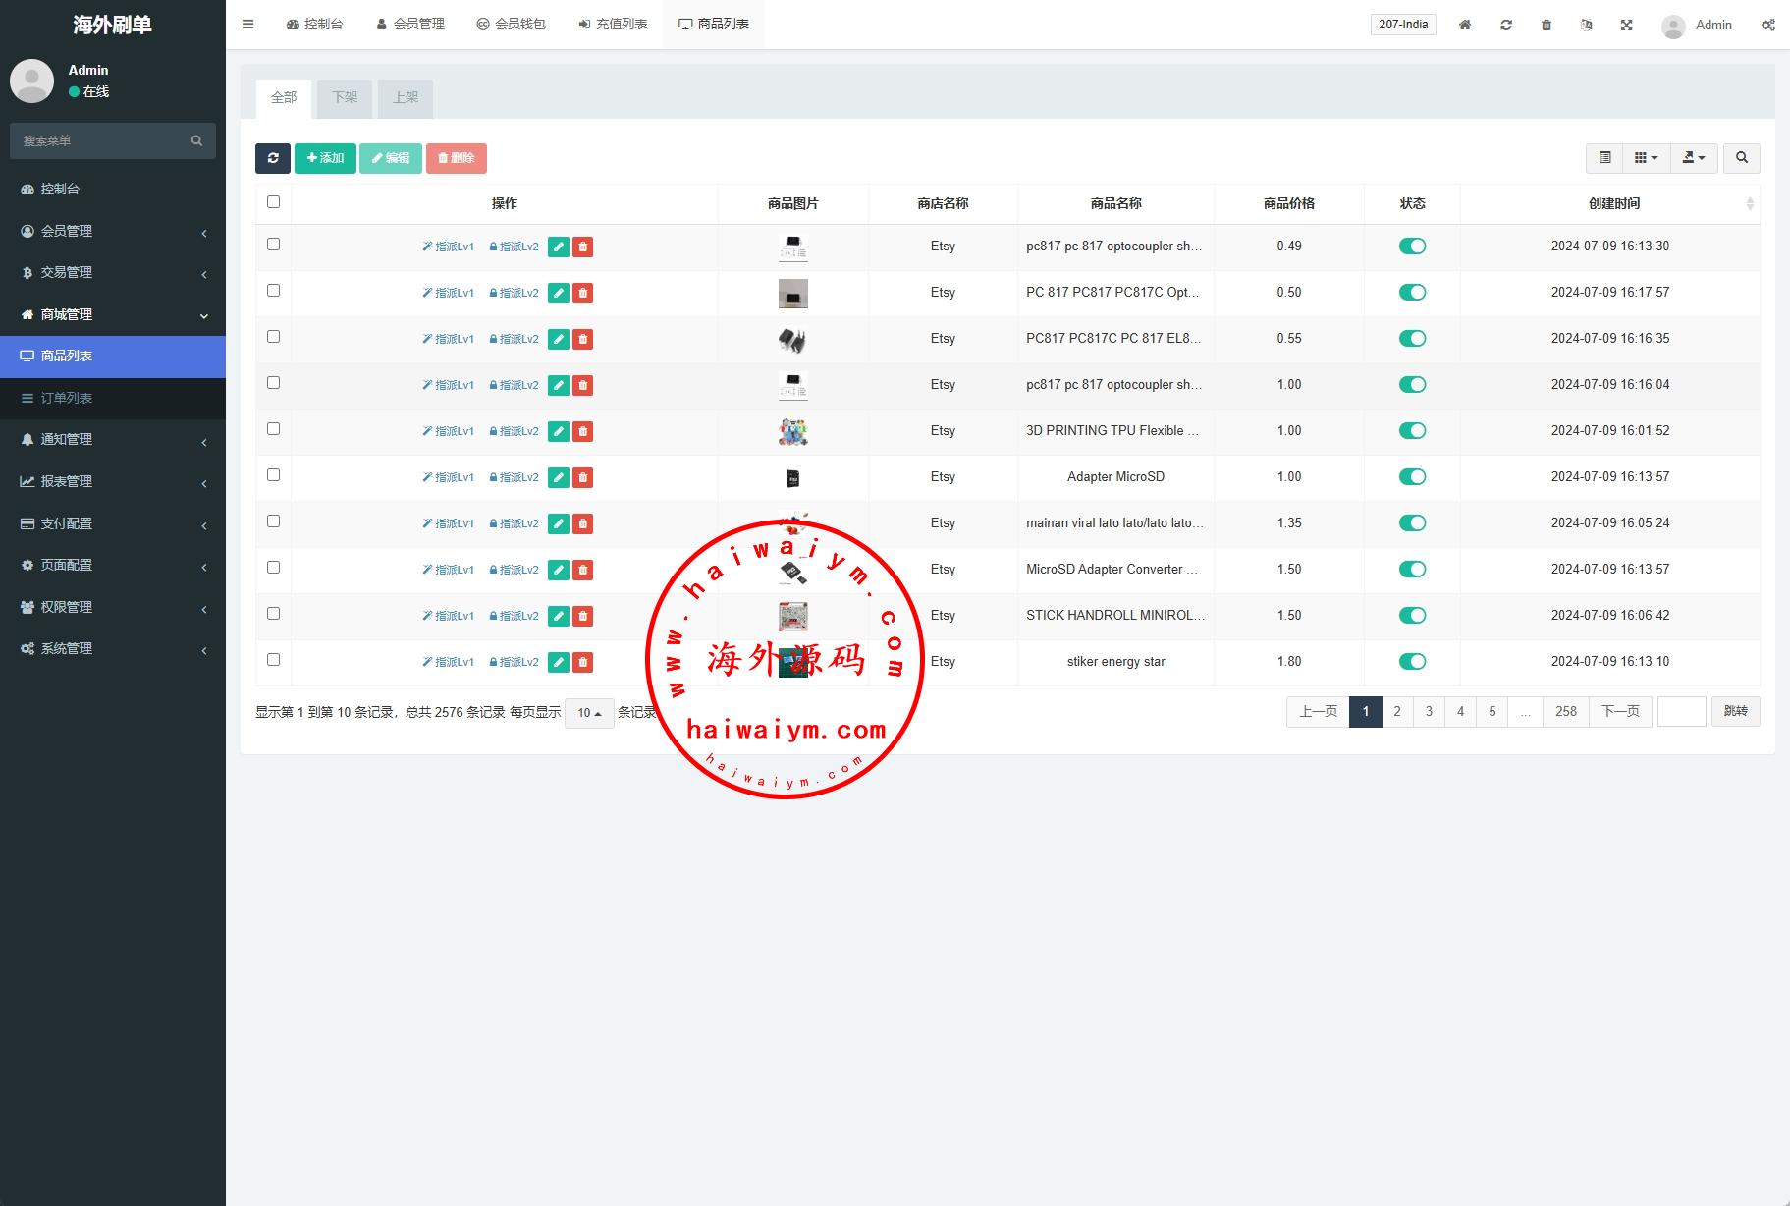Click the green 添加 button

point(325,158)
